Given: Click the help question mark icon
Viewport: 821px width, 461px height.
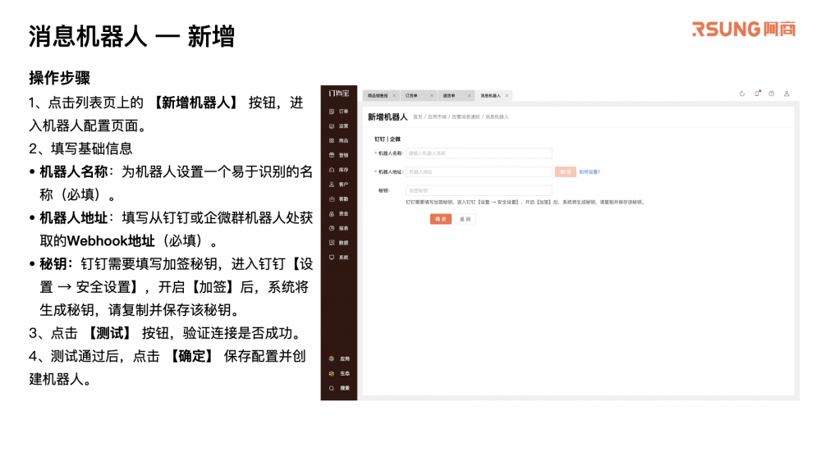Looking at the screenshot, I should tap(771, 94).
